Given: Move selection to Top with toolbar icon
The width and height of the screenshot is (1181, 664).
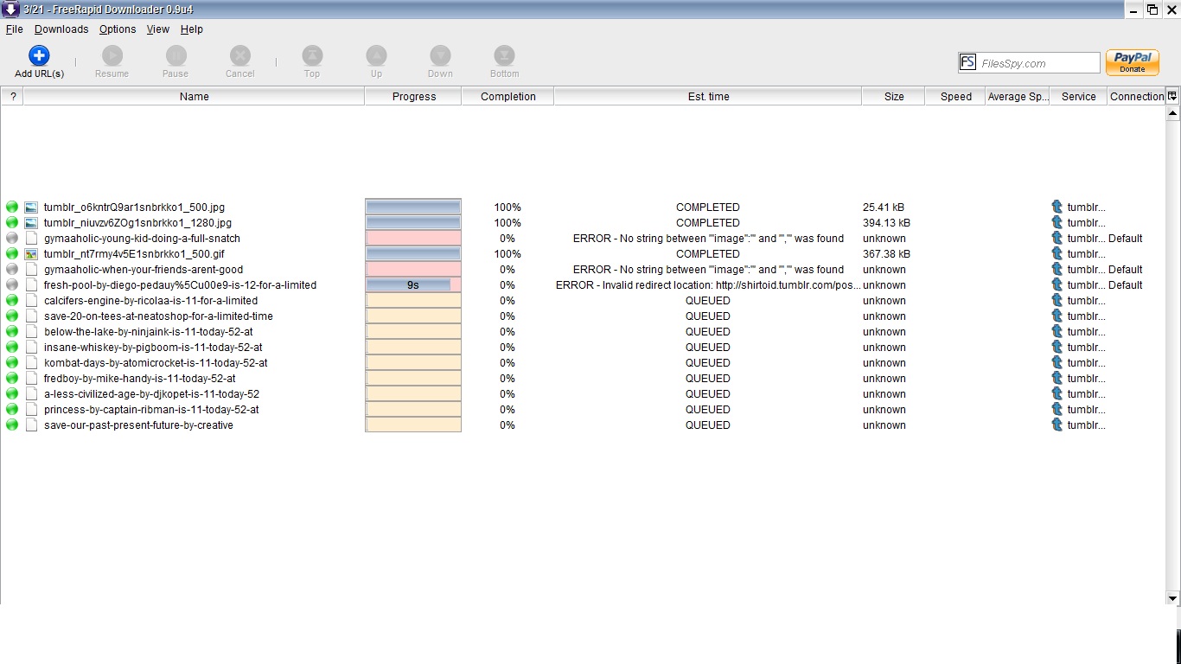Looking at the screenshot, I should [x=312, y=56].
